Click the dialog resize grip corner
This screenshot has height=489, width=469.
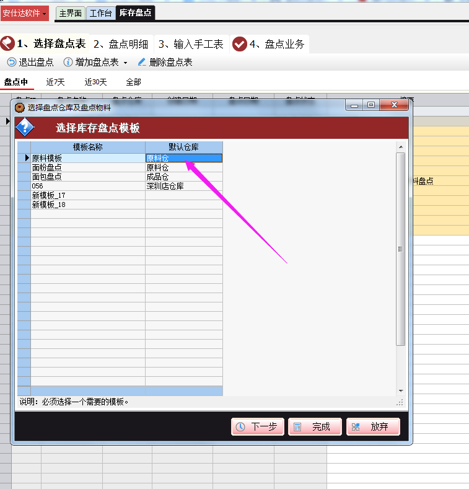400,403
